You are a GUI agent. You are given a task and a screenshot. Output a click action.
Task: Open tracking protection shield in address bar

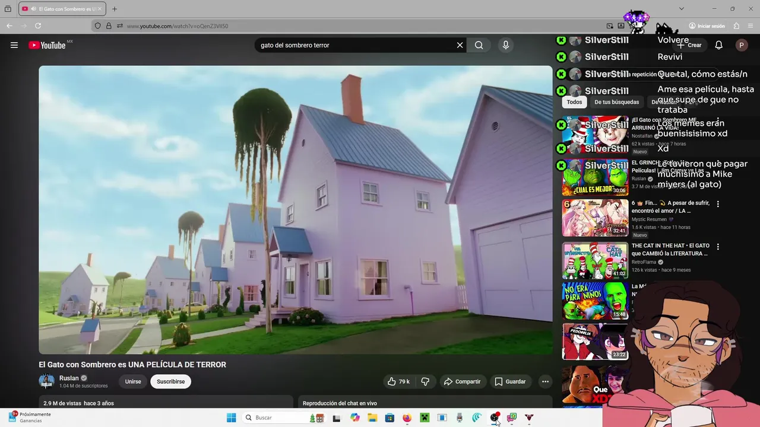click(97, 26)
